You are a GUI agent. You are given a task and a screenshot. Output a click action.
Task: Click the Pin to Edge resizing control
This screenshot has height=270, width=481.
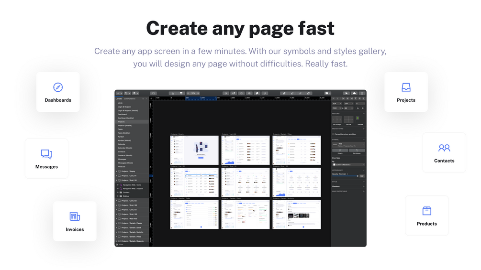(x=337, y=119)
